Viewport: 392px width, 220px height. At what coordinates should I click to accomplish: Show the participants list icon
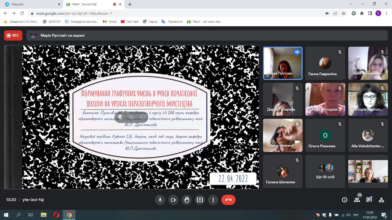point(357,200)
